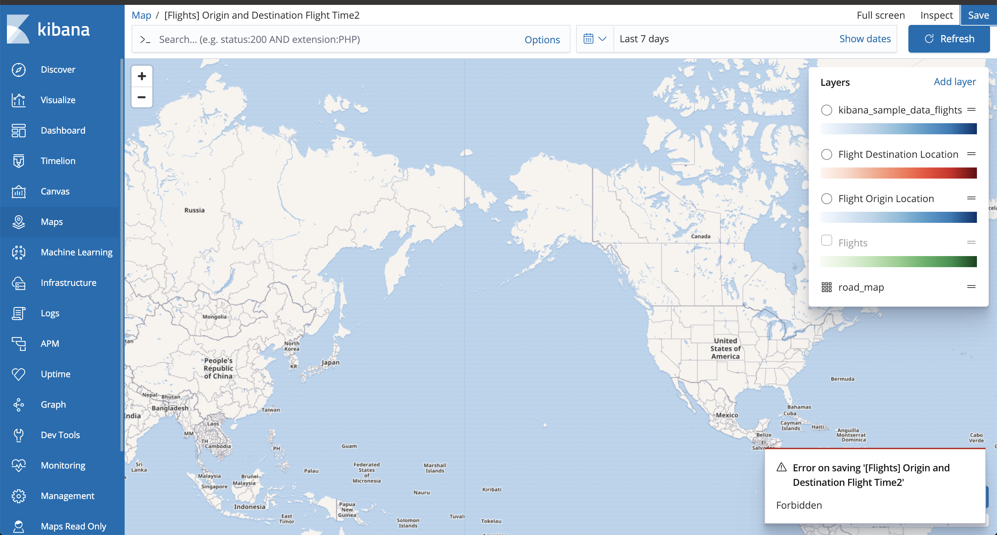Open search bar Options menu
Screen dimensions: 997x535
(542, 39)
